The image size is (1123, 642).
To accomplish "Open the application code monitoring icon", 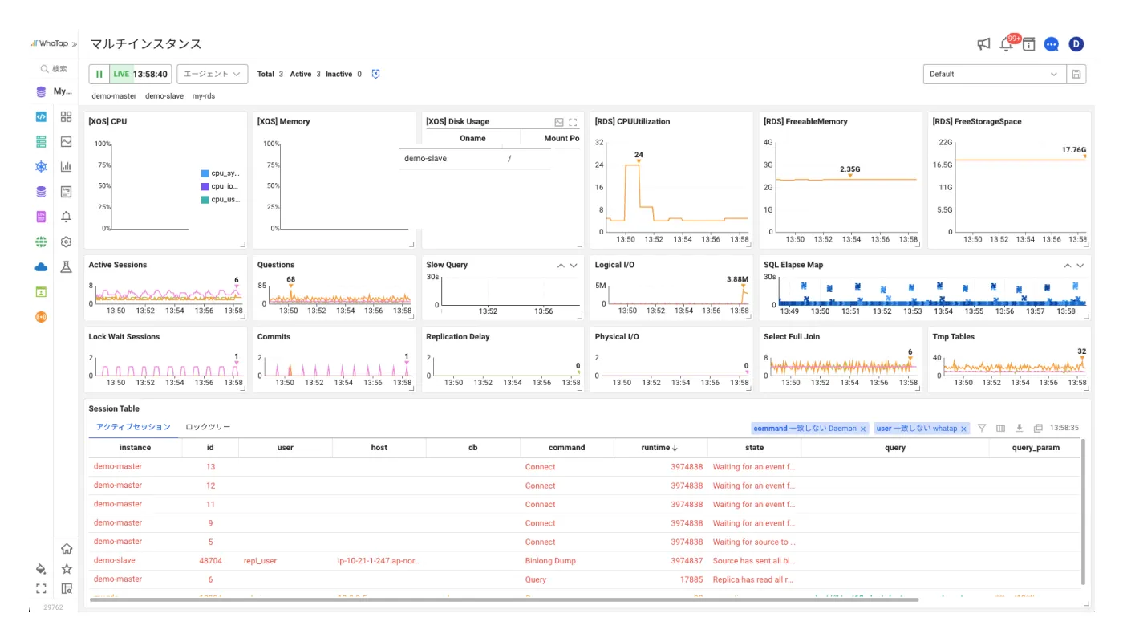I will coord(41,117).
